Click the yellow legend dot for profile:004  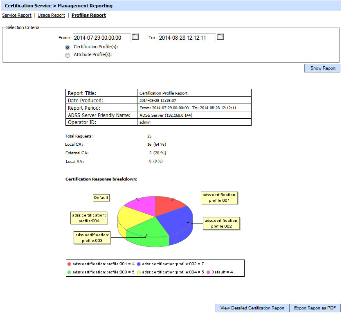click(139, 272)
